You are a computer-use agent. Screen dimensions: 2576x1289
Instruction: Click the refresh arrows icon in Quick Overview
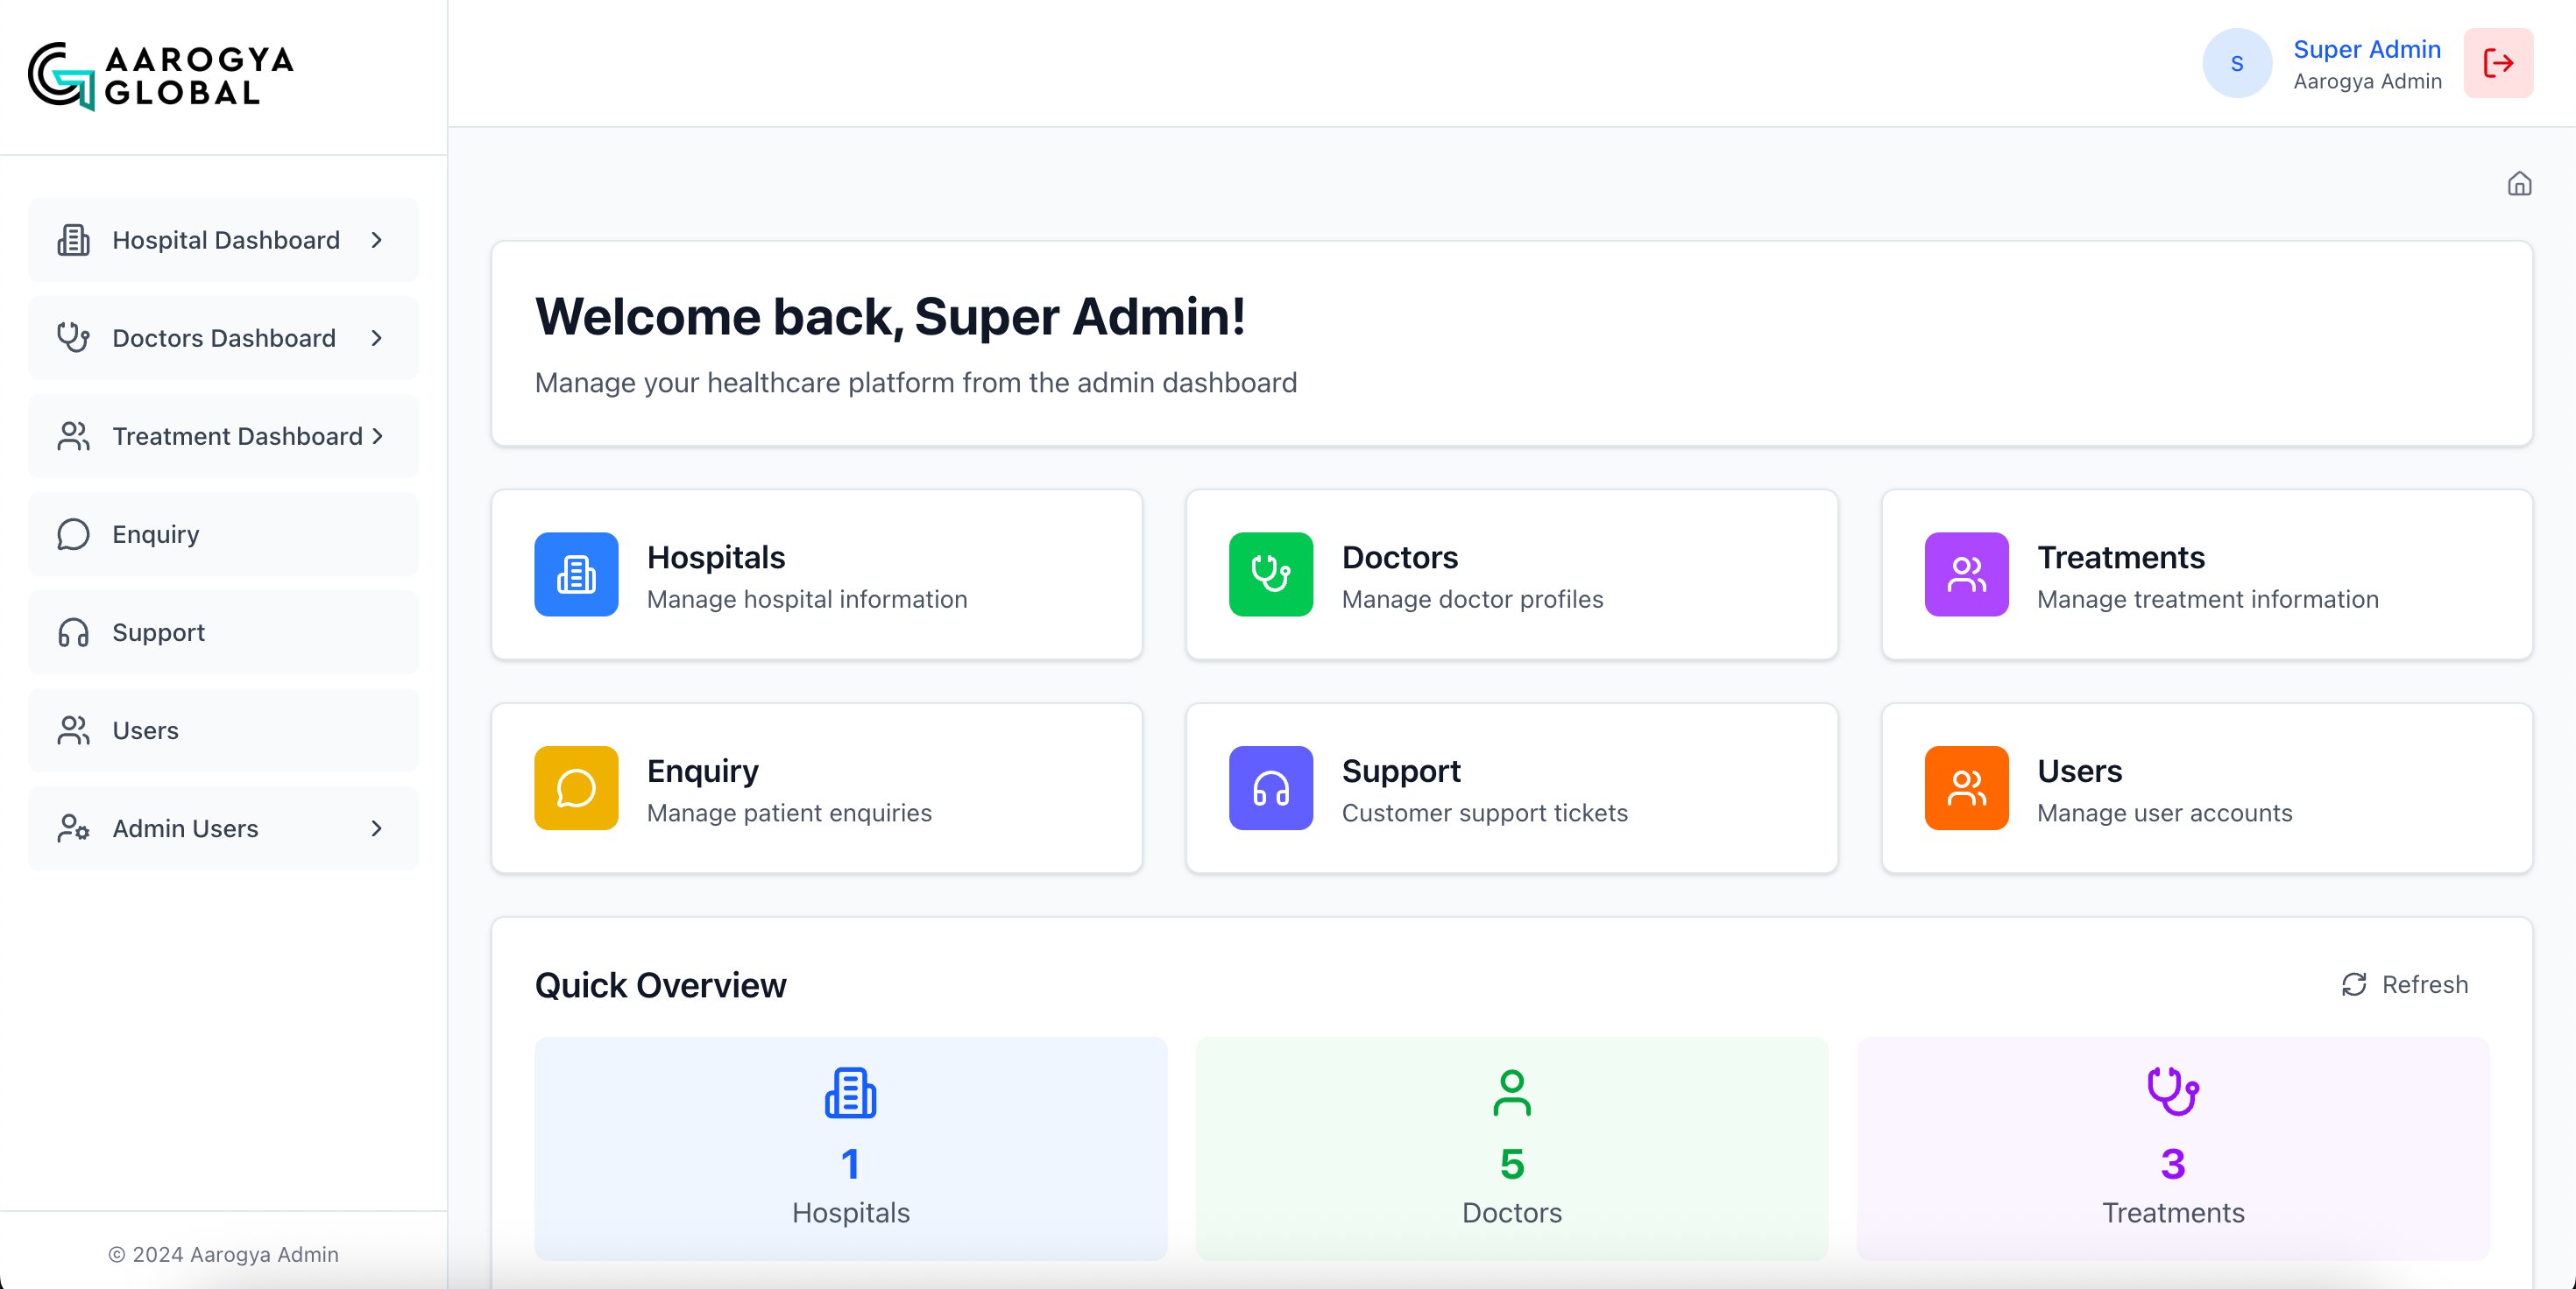pos(2354,984)
